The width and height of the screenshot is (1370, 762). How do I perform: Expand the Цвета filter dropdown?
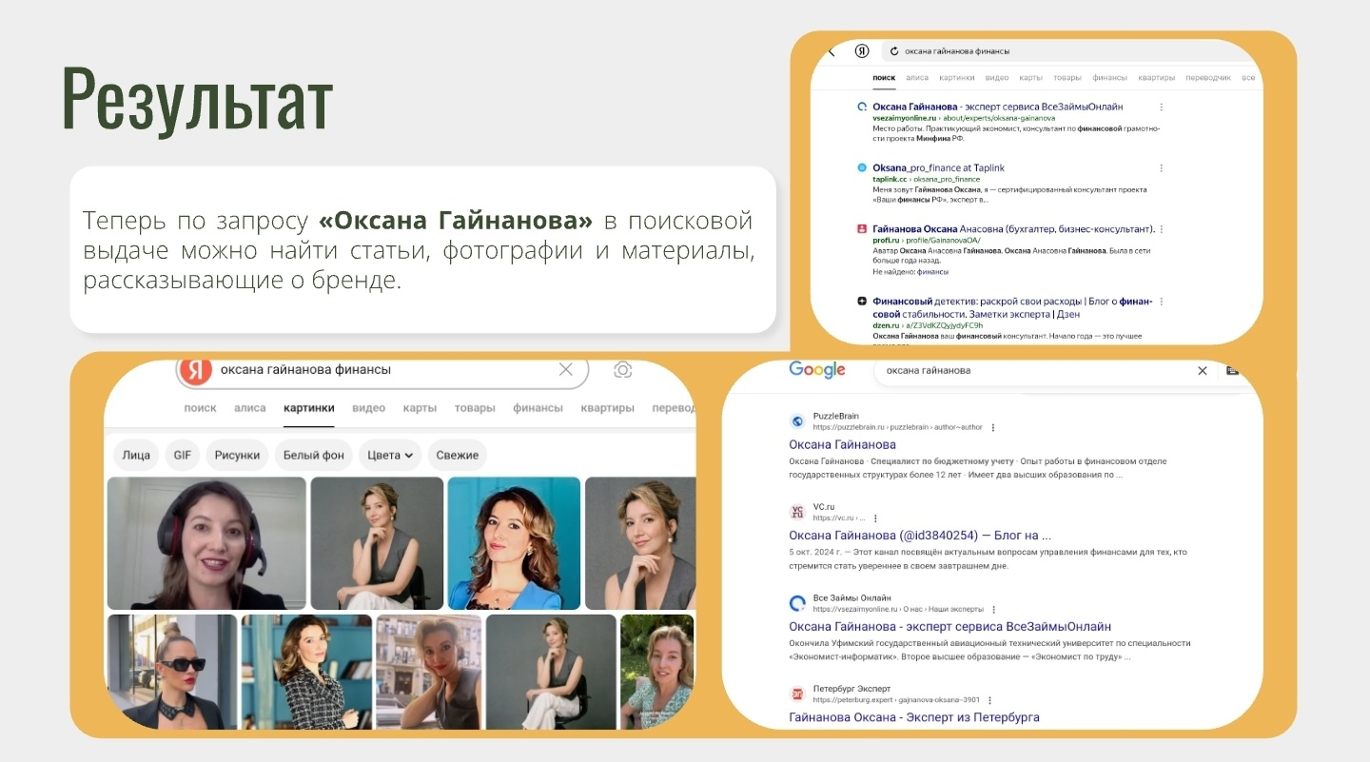[390, 455]
